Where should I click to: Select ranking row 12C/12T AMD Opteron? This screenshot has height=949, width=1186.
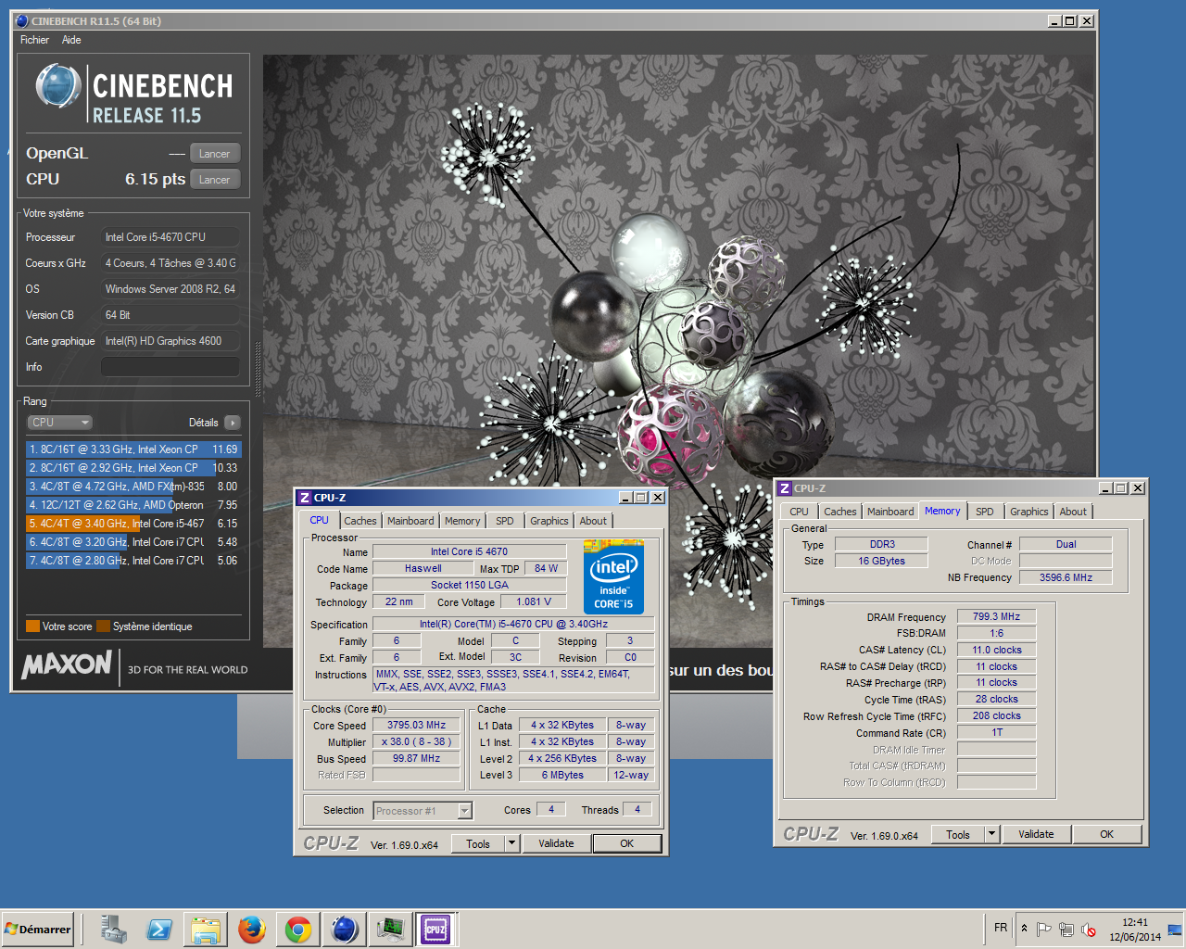(133, 505)
